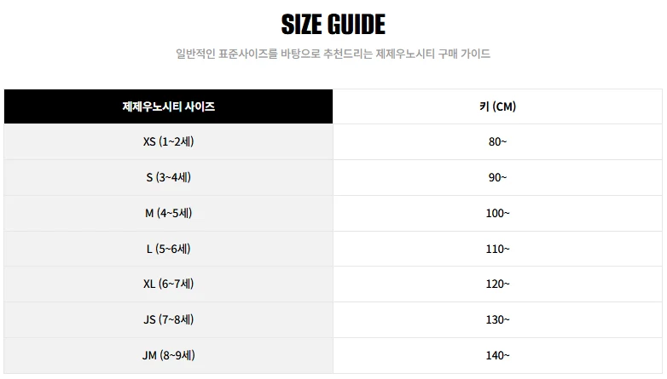Click the word 사이즈 in the black header

197,106
